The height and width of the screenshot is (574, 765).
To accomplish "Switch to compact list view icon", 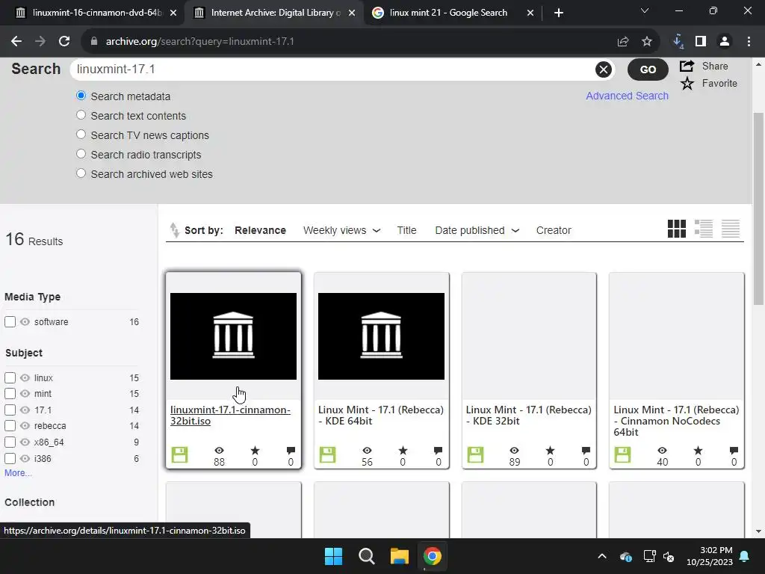I will (x=731, y=229).
